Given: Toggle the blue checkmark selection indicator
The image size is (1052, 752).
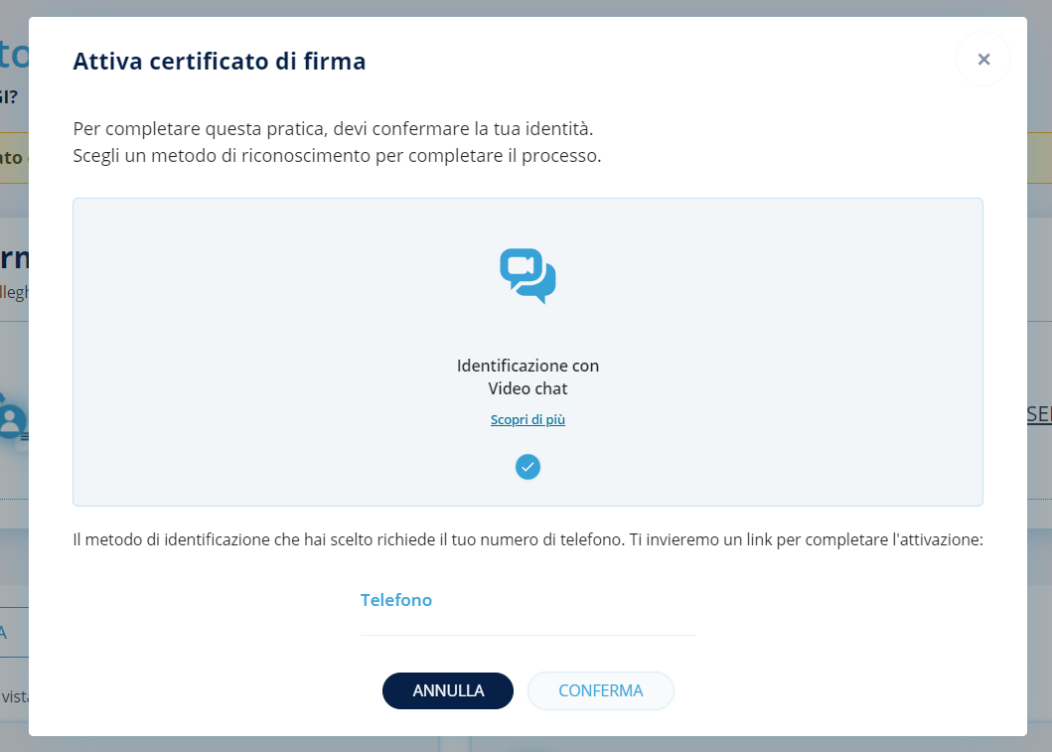Looking at the screenshot, I should [x=527, y=466].
